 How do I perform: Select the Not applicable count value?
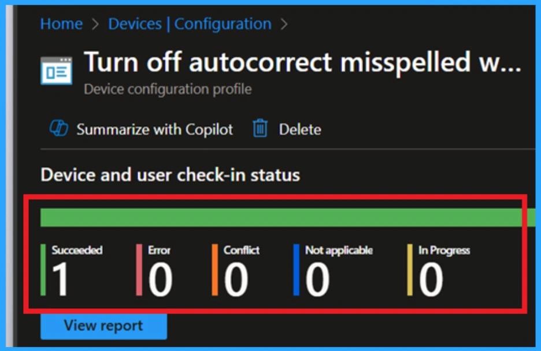pos(317,280)
